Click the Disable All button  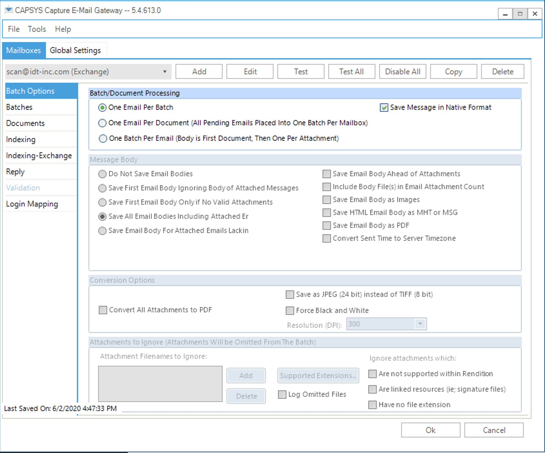pos(402,71)
